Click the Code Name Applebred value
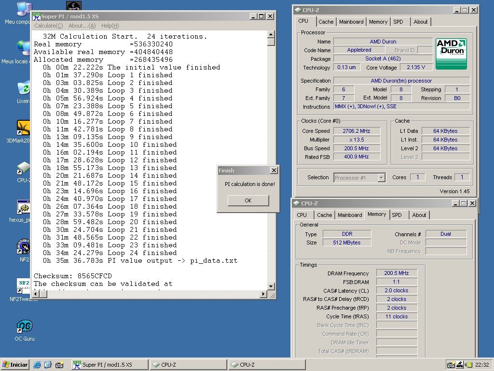 pyautogui.click(x=359, y=50)
